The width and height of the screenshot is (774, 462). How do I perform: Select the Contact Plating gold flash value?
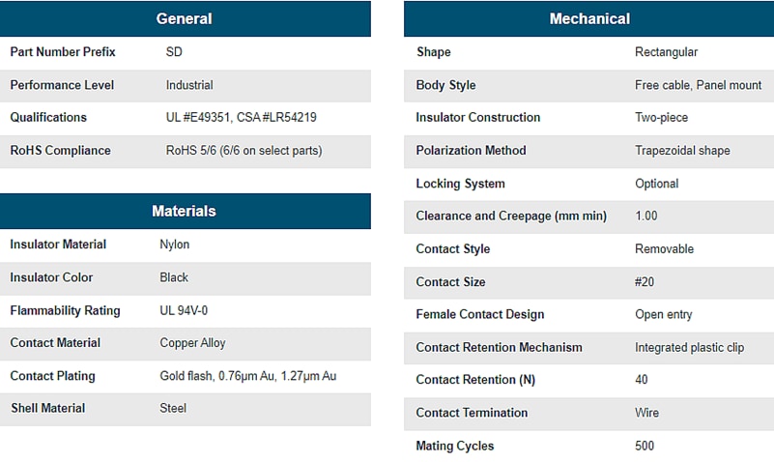(x=247, y=376)
